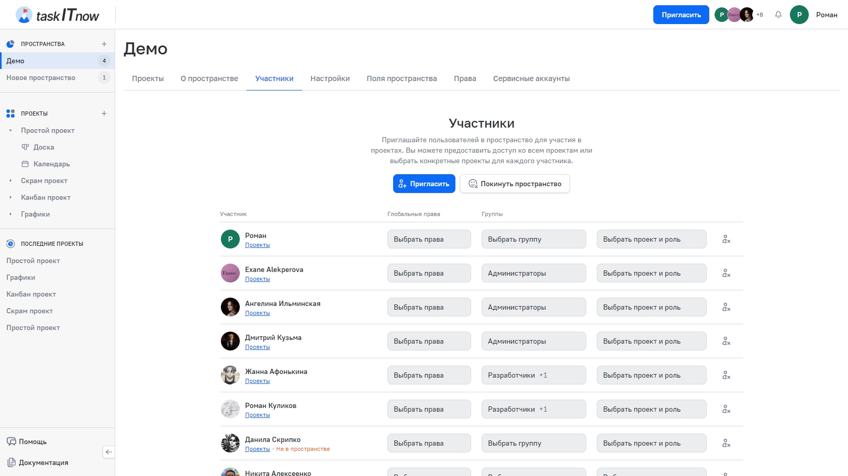Open the Доска view in sidebar
Screen dimensions: 848x476
tap(43, 147)
